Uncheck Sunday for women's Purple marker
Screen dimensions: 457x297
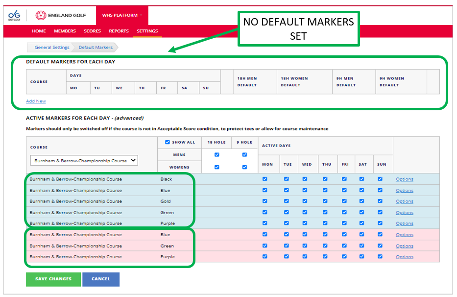tap(380, 256)
